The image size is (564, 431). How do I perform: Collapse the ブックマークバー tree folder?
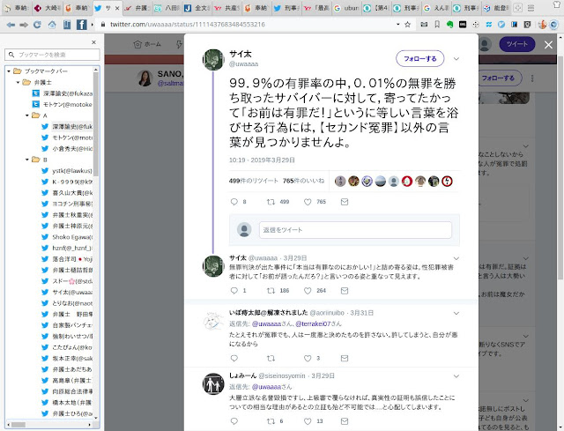click(x=9, y=71)
